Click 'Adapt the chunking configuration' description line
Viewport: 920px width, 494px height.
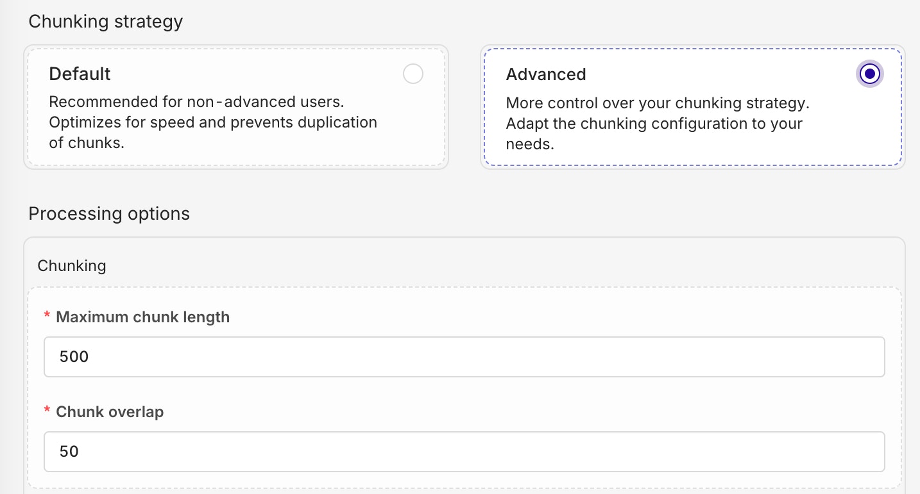point(654,124)
